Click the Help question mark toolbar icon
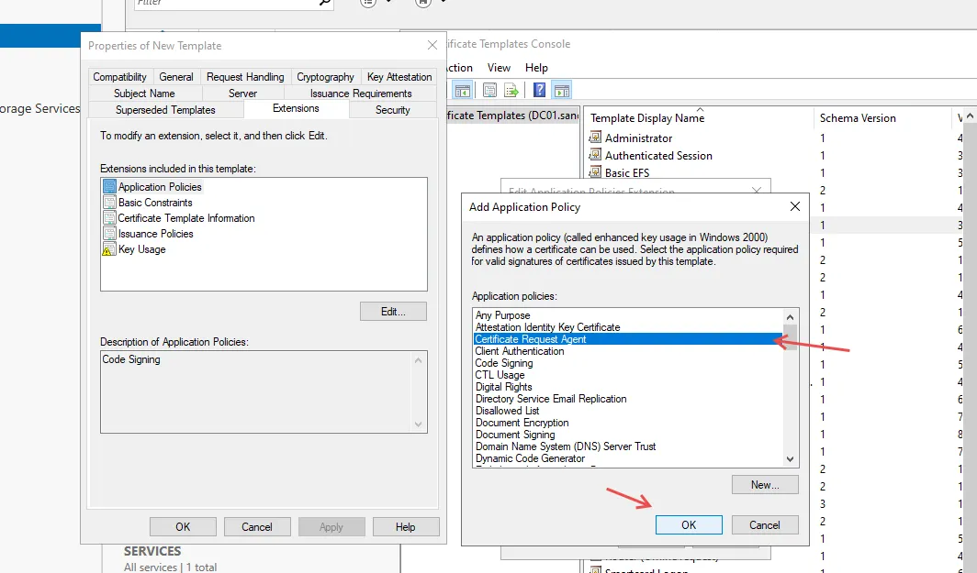 click(540, 90)
